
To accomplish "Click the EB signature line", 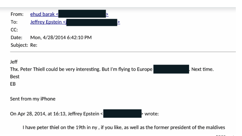I will (13, 84).
